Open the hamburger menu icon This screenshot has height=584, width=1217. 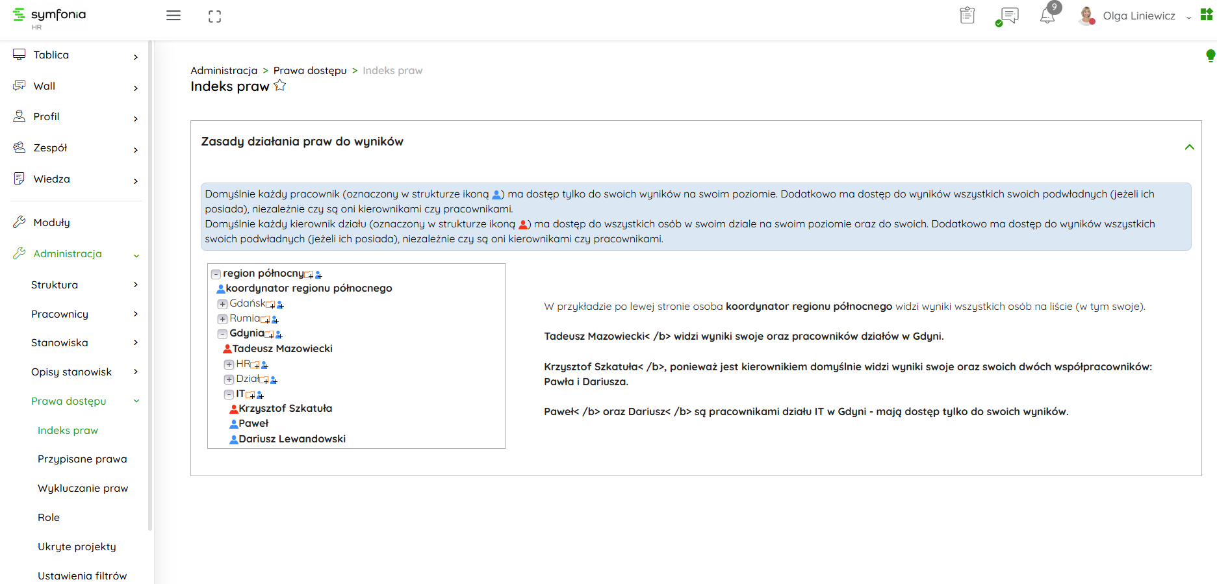click(173, 16)
